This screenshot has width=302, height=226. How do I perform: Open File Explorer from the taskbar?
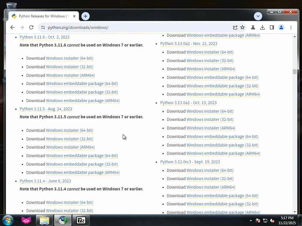[x=45, y=220]
